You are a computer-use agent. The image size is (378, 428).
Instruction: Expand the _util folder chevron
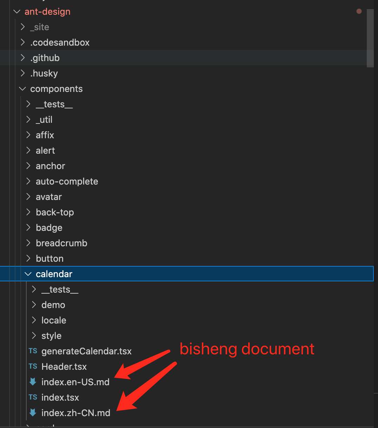28,120
